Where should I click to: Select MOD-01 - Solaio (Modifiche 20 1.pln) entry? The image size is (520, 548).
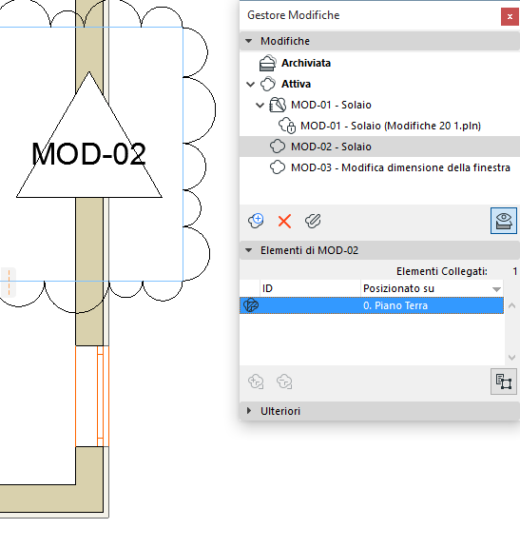391,126
